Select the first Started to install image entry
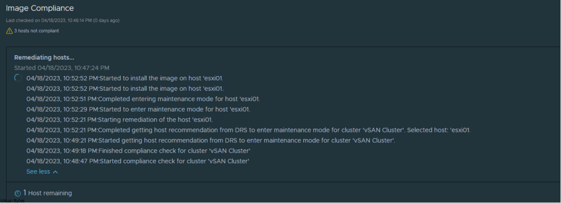This screenshot has height=203, width=561. (x=125, y=78)
